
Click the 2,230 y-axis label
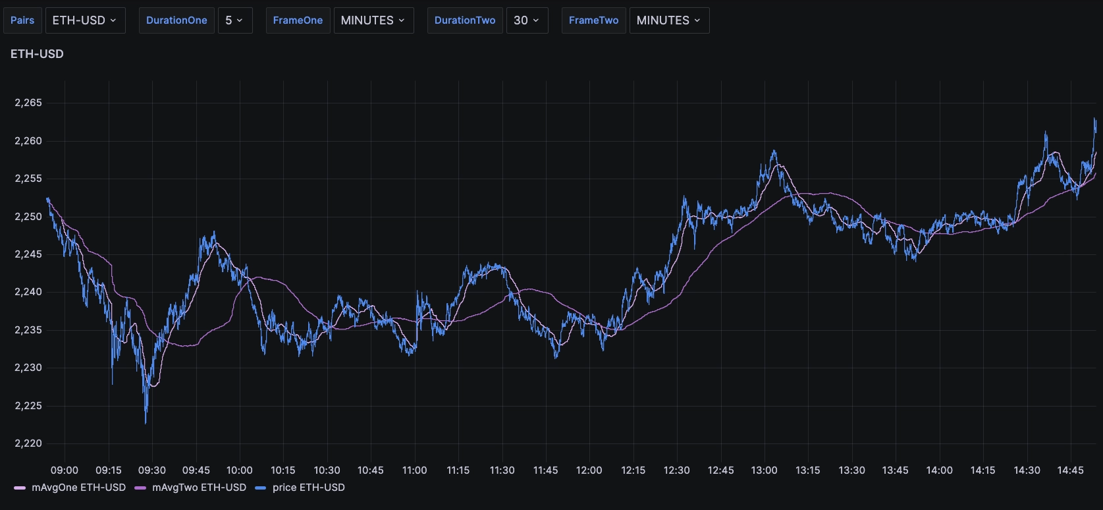[x=28, y=368]
